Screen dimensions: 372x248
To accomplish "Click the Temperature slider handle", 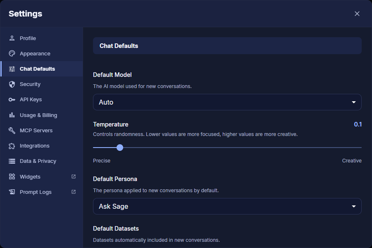I will (120, 148).
